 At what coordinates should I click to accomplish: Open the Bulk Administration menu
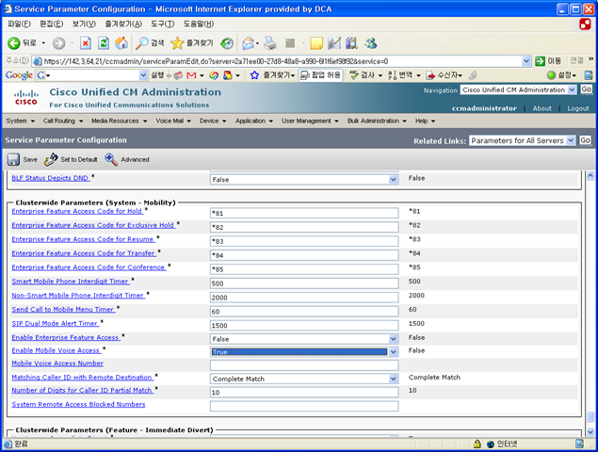point(377,121)
